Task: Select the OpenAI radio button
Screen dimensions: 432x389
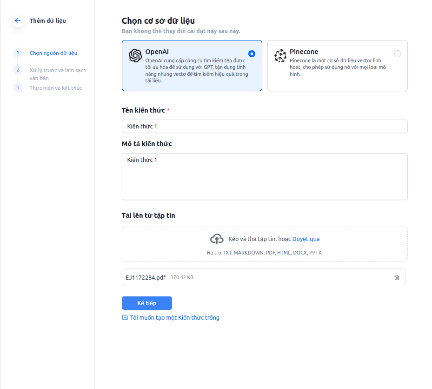Action: 252,54
